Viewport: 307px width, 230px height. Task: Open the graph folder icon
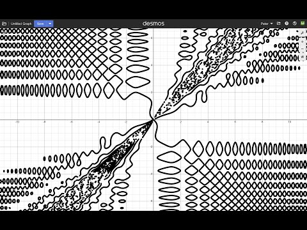point(4,24)
